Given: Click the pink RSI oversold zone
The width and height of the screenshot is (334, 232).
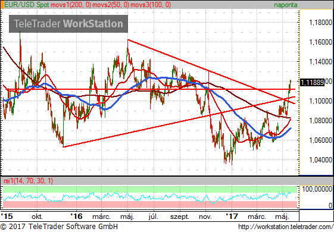Looking at the screenshot, I should tap(150, 204).
